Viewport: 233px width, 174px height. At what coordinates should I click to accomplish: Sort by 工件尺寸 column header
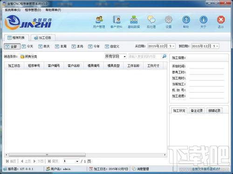click(x=153, y=66)
